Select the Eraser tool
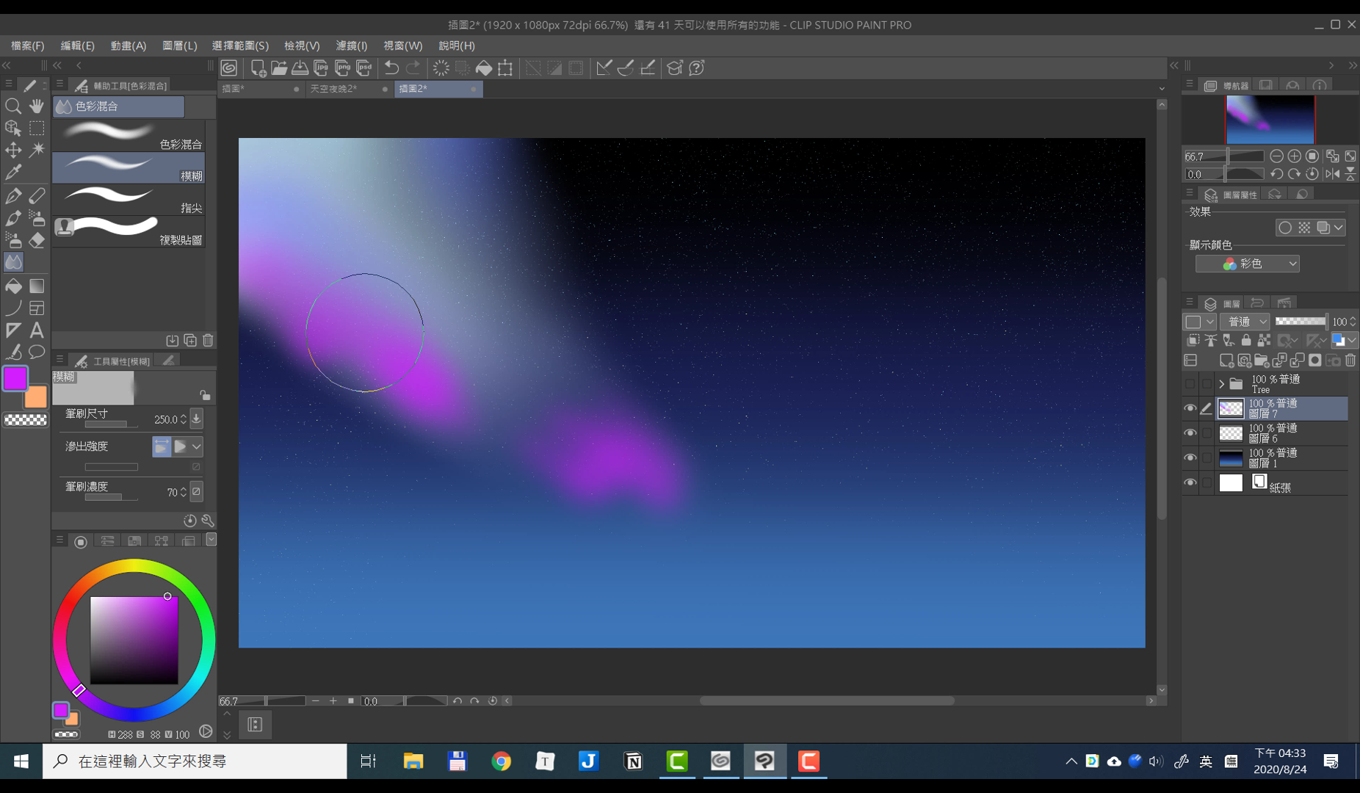 coord(37,241)
